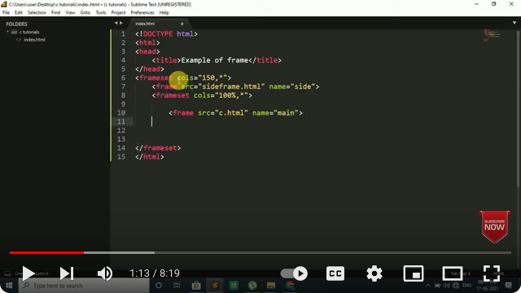Open tab list dropdown arrow

514,23
